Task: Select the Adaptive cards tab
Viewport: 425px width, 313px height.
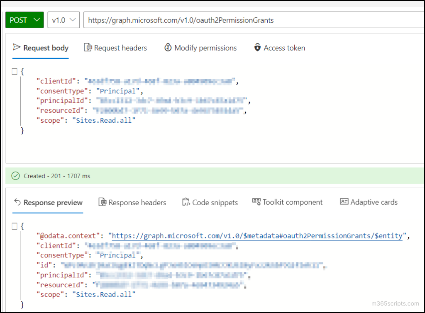Action: tap(374, 202)
